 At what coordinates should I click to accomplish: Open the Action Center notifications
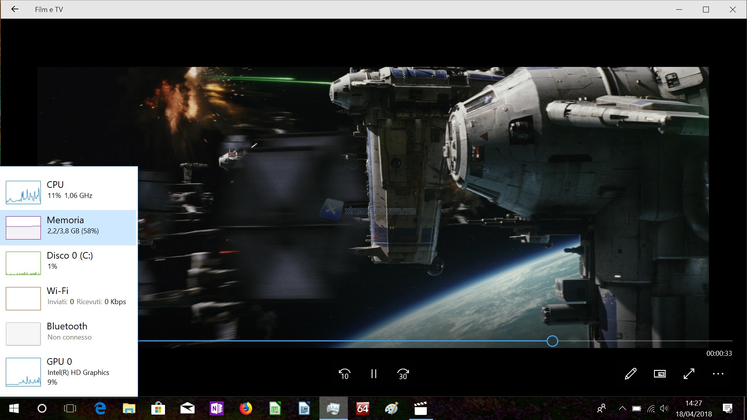(x=727, y=408)
